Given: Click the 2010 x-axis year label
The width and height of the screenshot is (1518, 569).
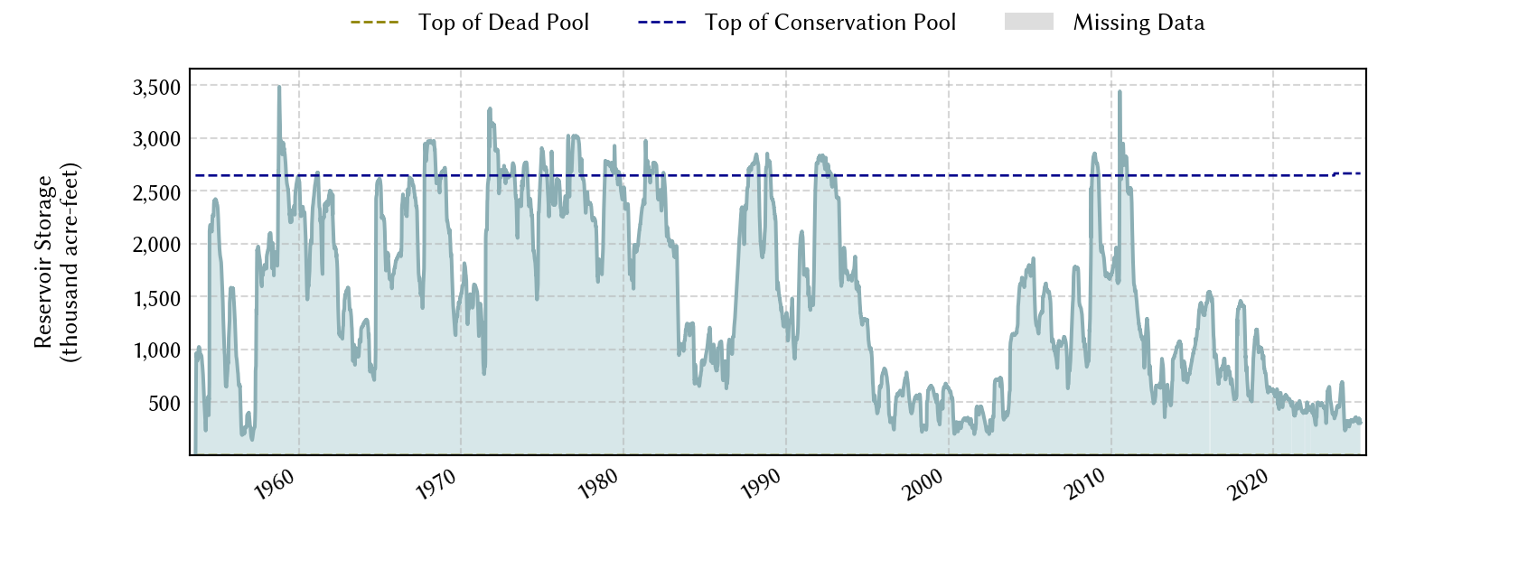Looking at the screenshot, I should [x=1086, y=485].
